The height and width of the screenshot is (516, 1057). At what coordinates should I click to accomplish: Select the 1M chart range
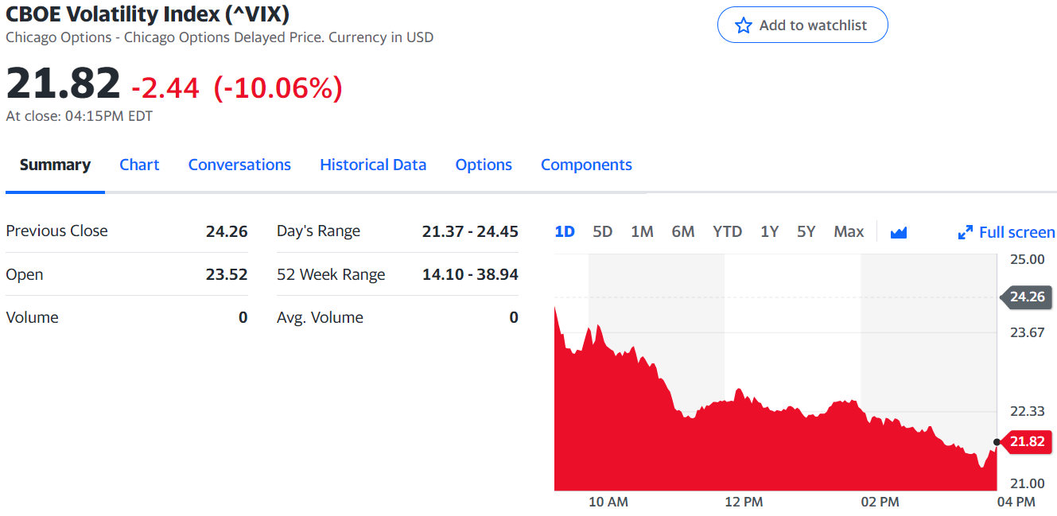[x=642, y=231]
